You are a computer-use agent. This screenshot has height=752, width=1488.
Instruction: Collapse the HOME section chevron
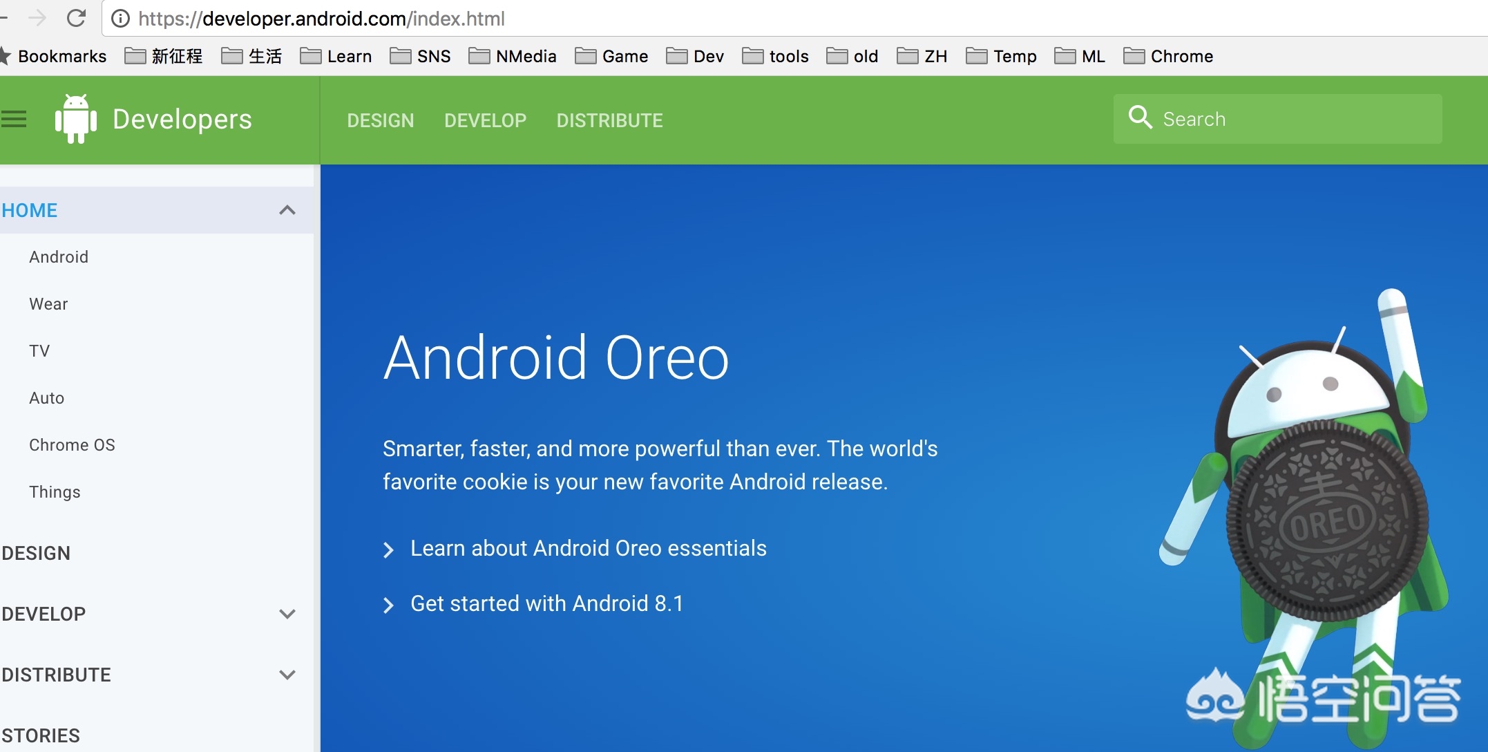287,210
